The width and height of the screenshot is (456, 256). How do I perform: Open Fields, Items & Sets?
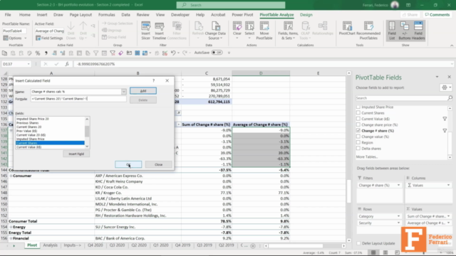288,30
